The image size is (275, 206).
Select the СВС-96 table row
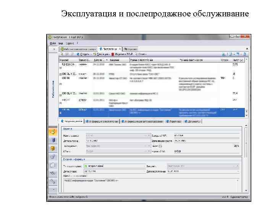click(x=152, y=84)
